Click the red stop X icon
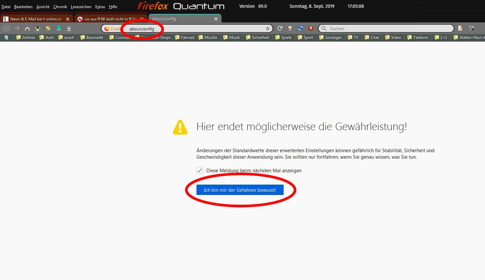 [311, 29]
